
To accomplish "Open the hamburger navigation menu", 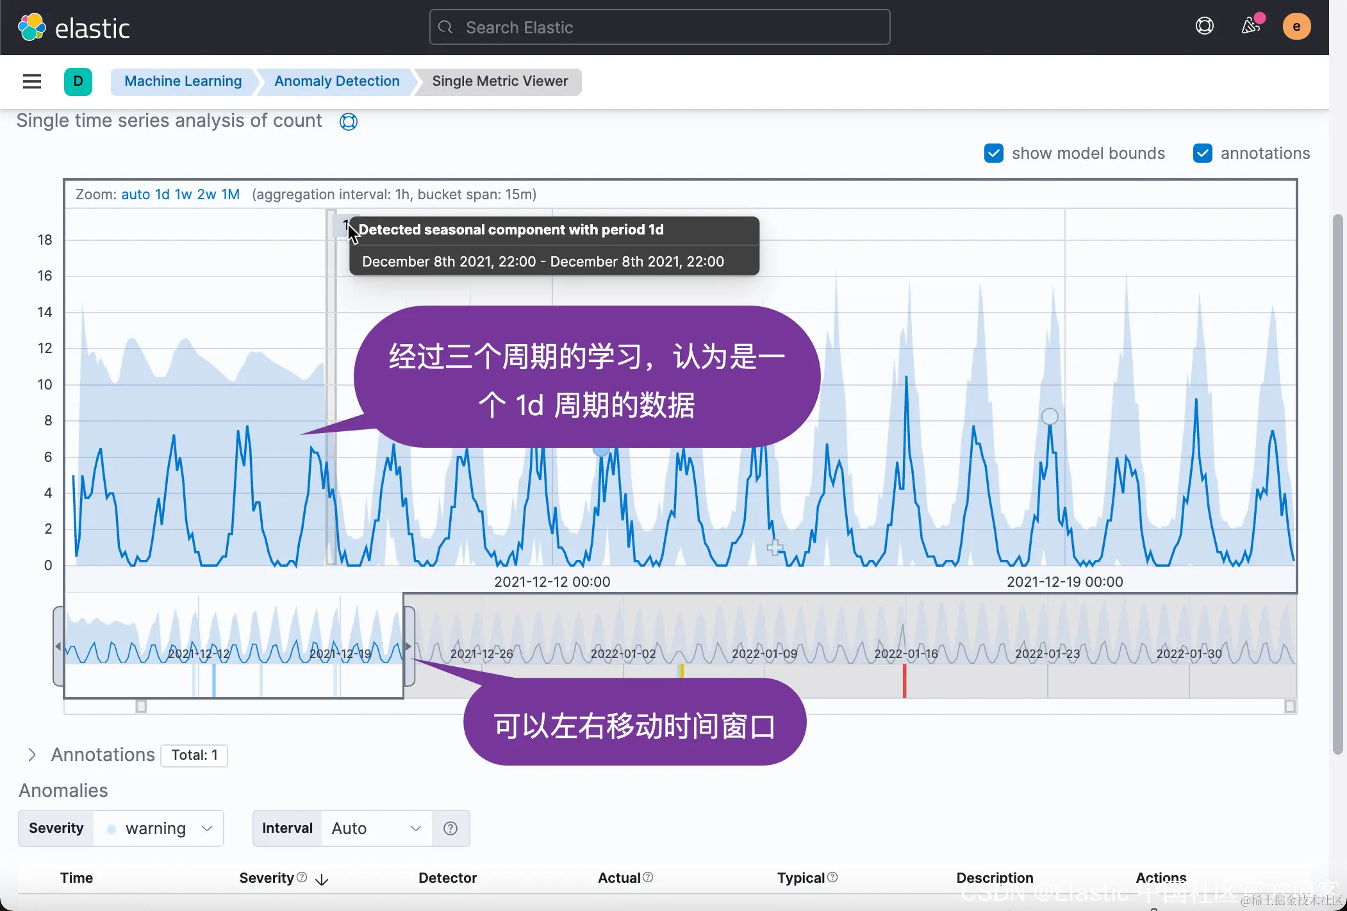I will 32,81.
